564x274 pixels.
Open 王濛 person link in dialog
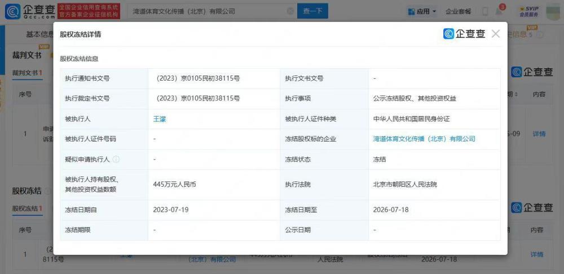pos(160,119)
